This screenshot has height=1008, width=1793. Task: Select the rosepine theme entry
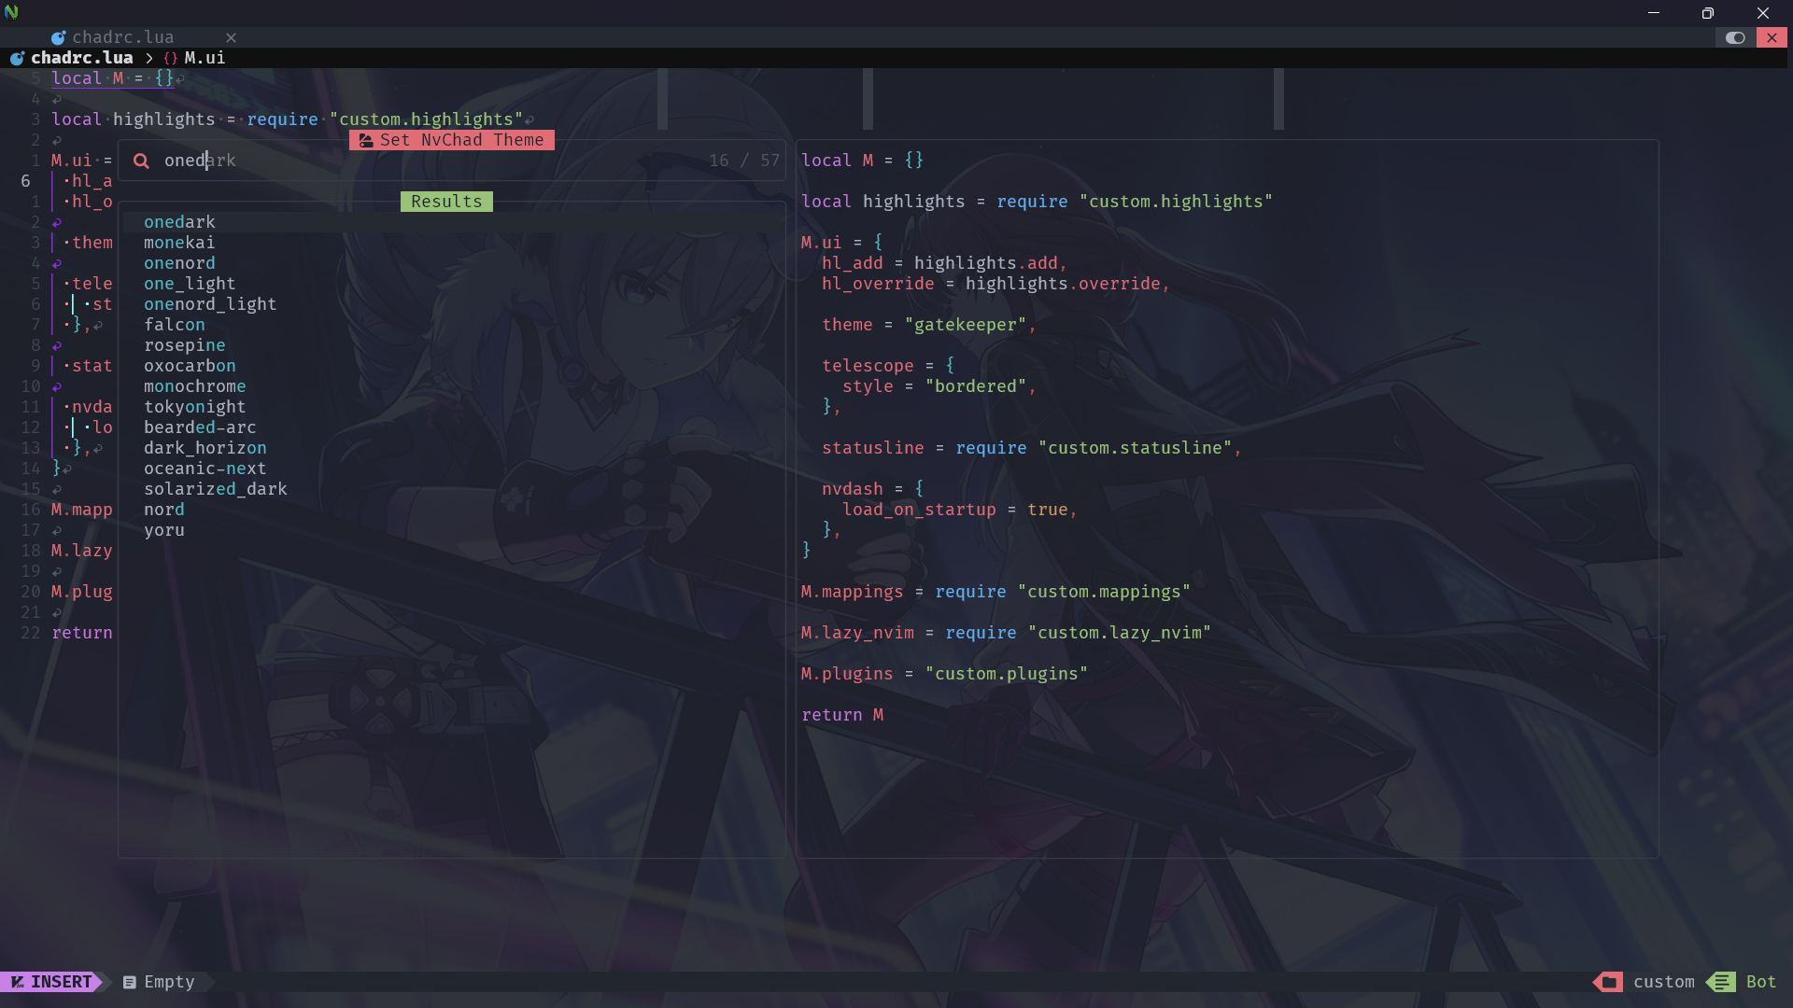pyautogui.click(x=184, y=345)
